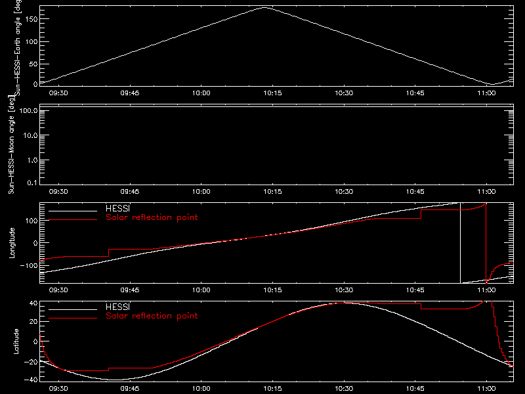Click the 100 tick on Longitude axis

point(31,221)
